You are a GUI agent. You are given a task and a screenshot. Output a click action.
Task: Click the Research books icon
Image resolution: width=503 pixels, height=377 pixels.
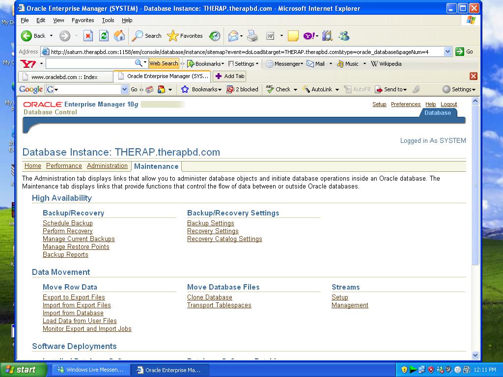point(327,36)
